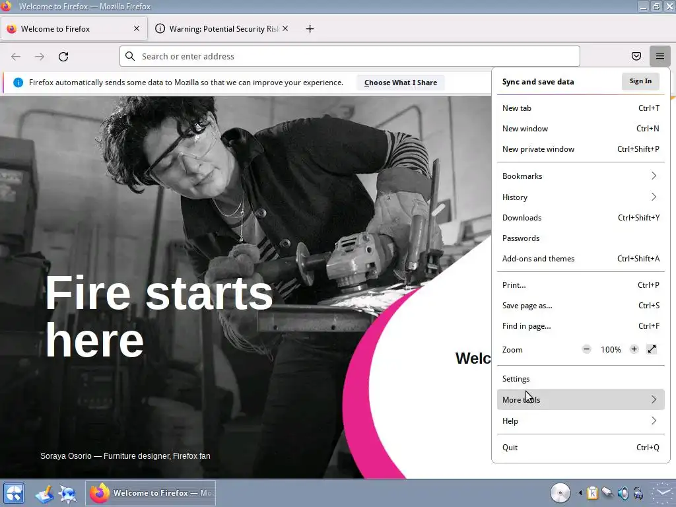Toggle full screen with the arrows icon
Viewport: 676px width, 507px height.
coord(652,349)
